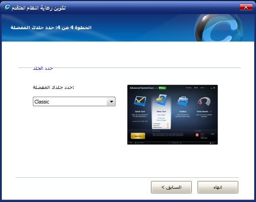Viewport: 256px width, 202px height.
Task: Click the Advanced SystemCare title bar logo icon
Action: [7, 7]
